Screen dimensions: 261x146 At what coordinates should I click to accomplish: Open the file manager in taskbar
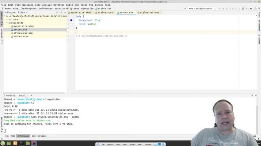28,143
